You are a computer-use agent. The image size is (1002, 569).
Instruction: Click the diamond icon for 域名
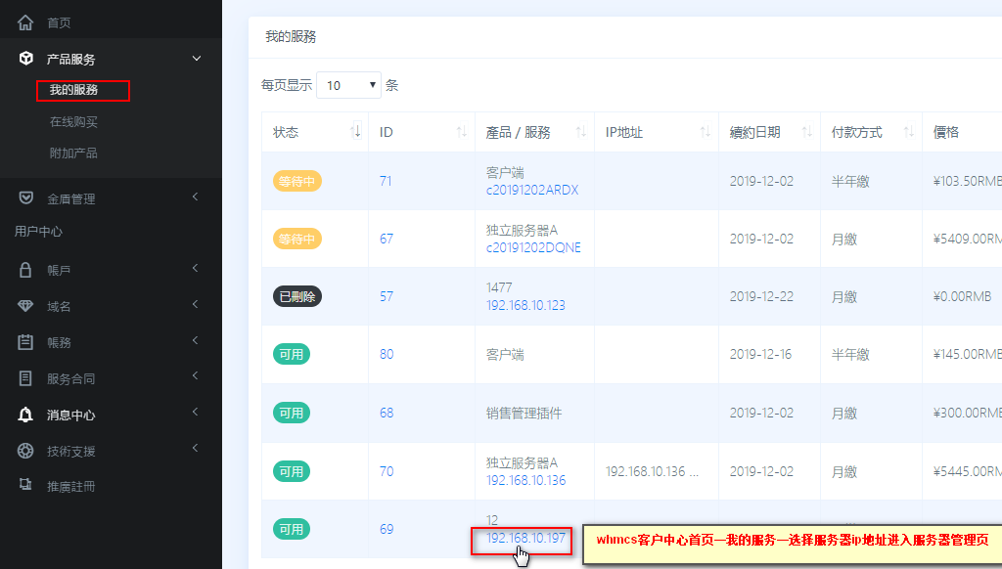coord(25,306)
